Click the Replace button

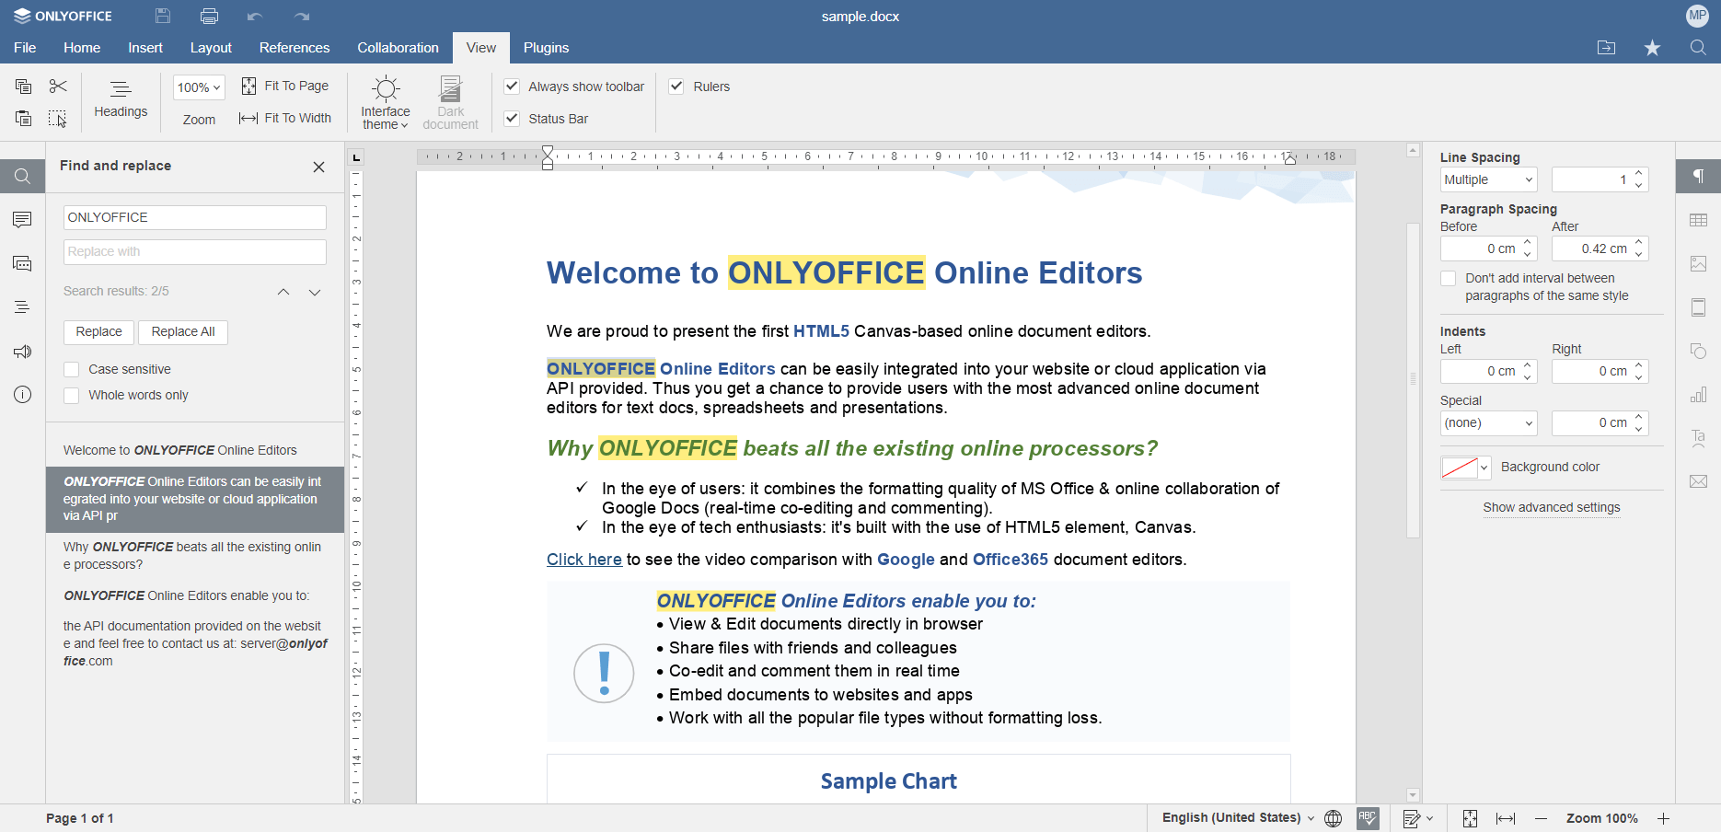tap(98, 331)
